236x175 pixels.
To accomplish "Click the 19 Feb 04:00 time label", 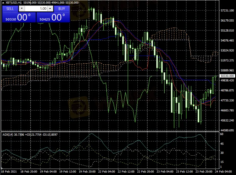I will [x=48, y=172].
